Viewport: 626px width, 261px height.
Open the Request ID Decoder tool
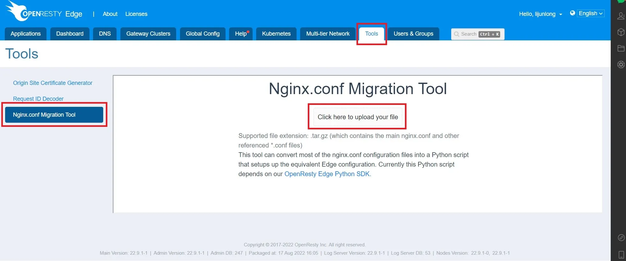tap(38, 99)
